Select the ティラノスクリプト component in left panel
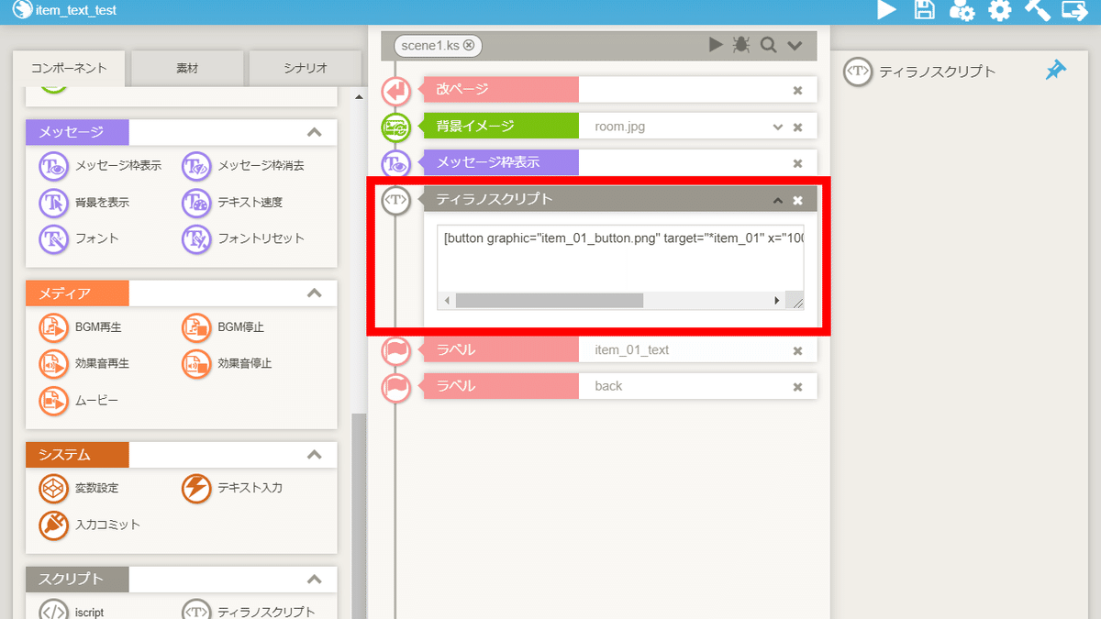Viewport: 1101px width, 619px height. [x=249, y=612]
